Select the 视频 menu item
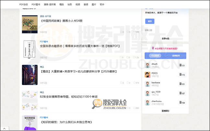210x131 pixels. [x=78, y=5]
